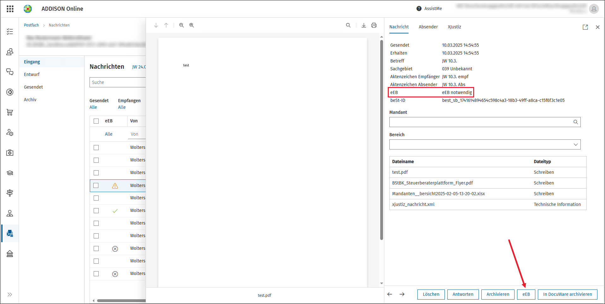Viewport: 605px width, 304px height.
Task: Expand the Bereich dropdown
Action: point(485,144)
